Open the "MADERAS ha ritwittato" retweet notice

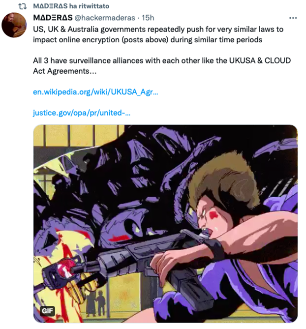tap(71, 6)
